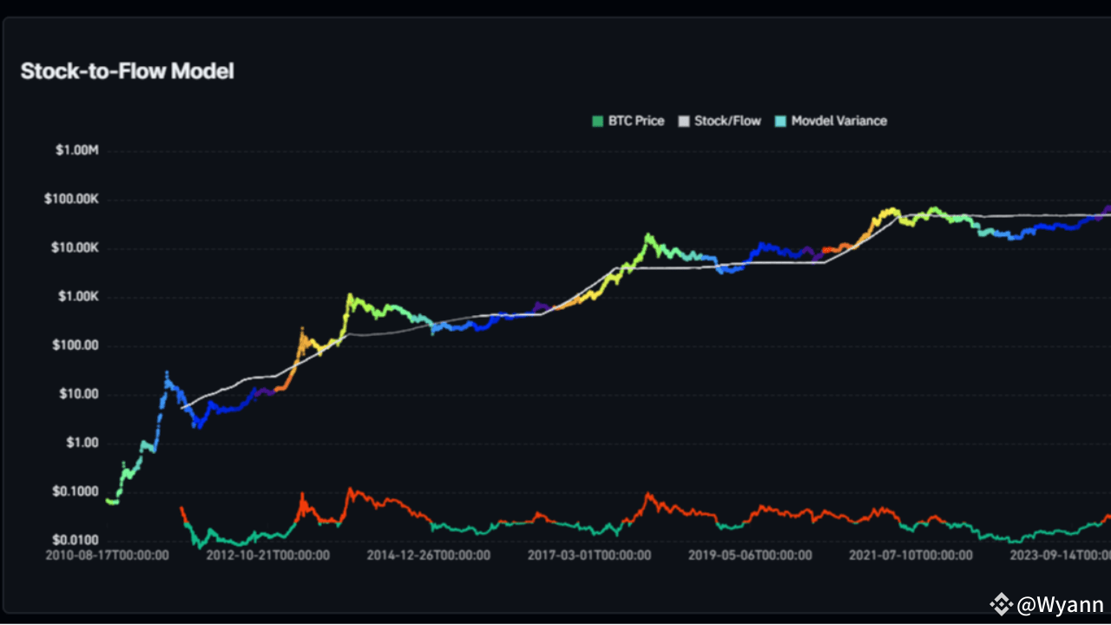This screenshot has height=625, width=1111.
Task: Select the $100.00K axis label
Action: (73, 198)
